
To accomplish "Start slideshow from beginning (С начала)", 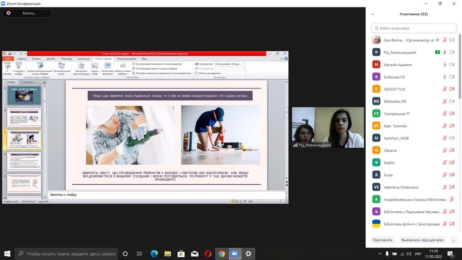I will 7,69.
